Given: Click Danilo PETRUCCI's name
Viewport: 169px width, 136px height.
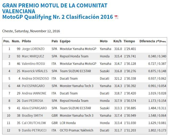Looking at the screenshot, I should 34,130.
